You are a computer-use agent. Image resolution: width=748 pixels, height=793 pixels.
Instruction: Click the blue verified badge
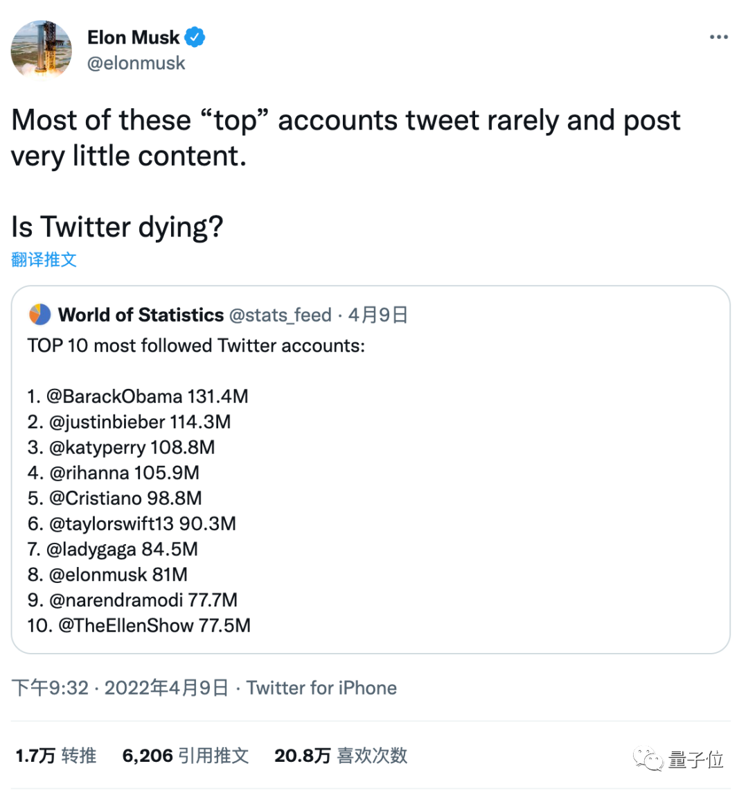195,37
